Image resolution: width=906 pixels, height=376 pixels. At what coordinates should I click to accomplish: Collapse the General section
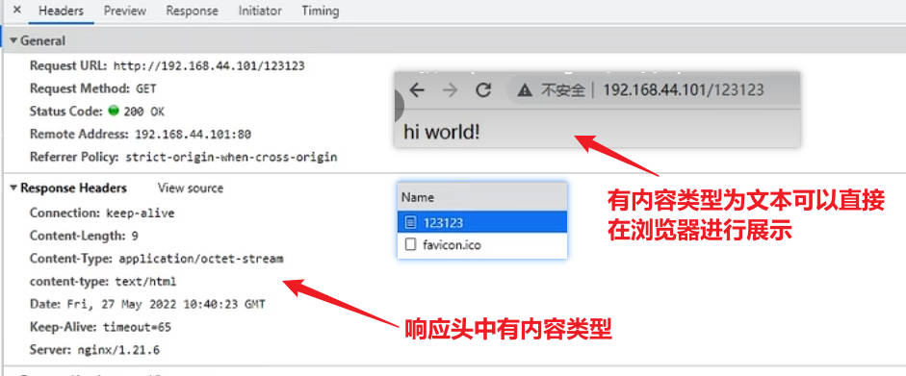tap(13, 41)
